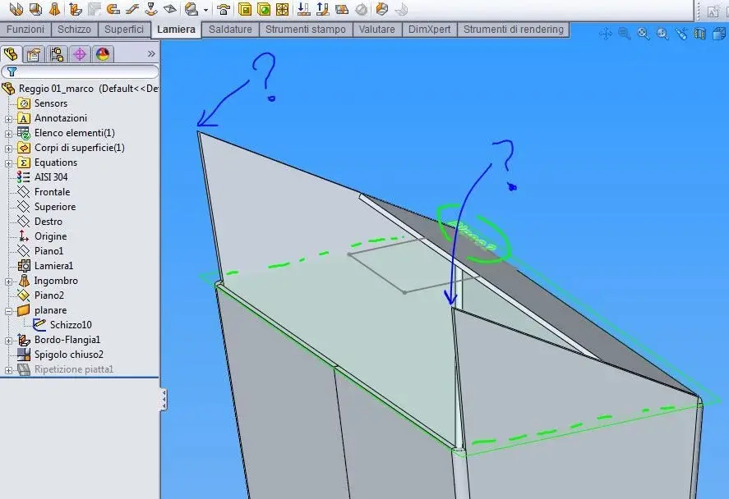Select Piano1 in the tree
This screenshot has width=729, height=499.
(x=40, y=251)
